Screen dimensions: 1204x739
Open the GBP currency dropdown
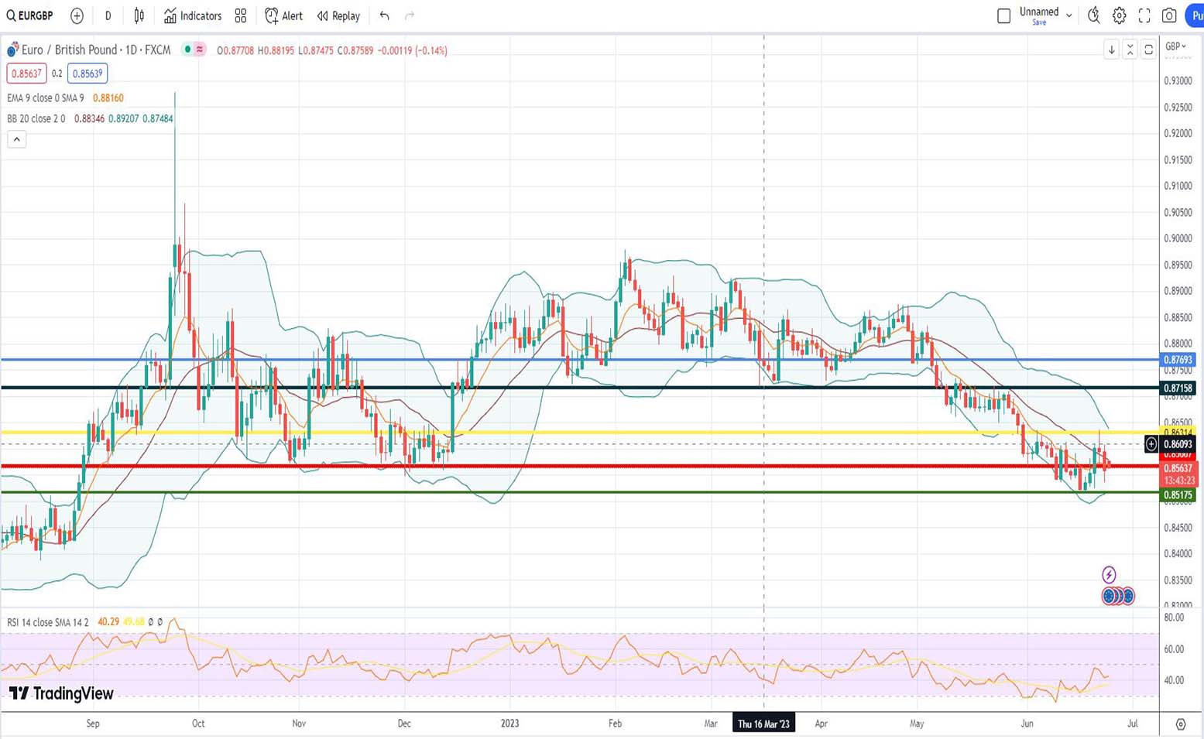1175,46
